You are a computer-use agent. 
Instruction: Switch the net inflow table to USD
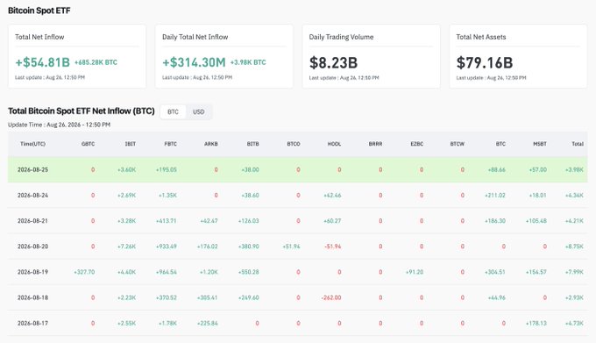(x=198, y=111)
